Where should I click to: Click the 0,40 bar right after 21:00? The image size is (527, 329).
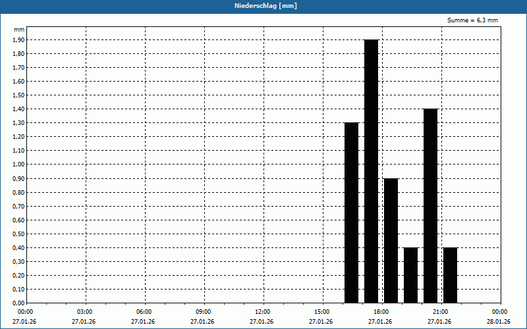tap(451, 275)
